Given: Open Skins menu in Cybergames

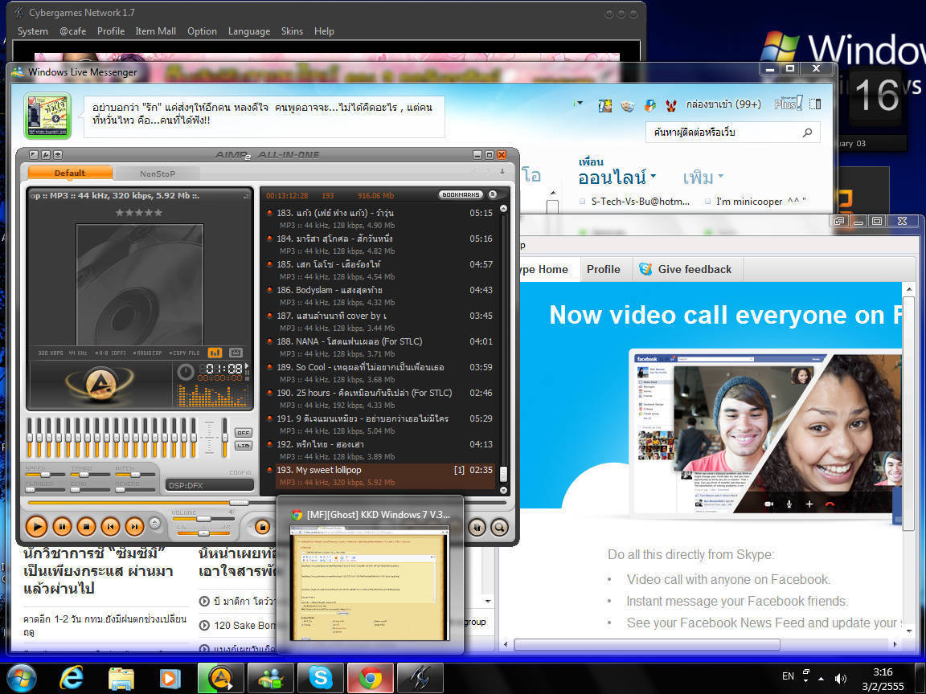Looking at the screenshot, I should (292, 31).
